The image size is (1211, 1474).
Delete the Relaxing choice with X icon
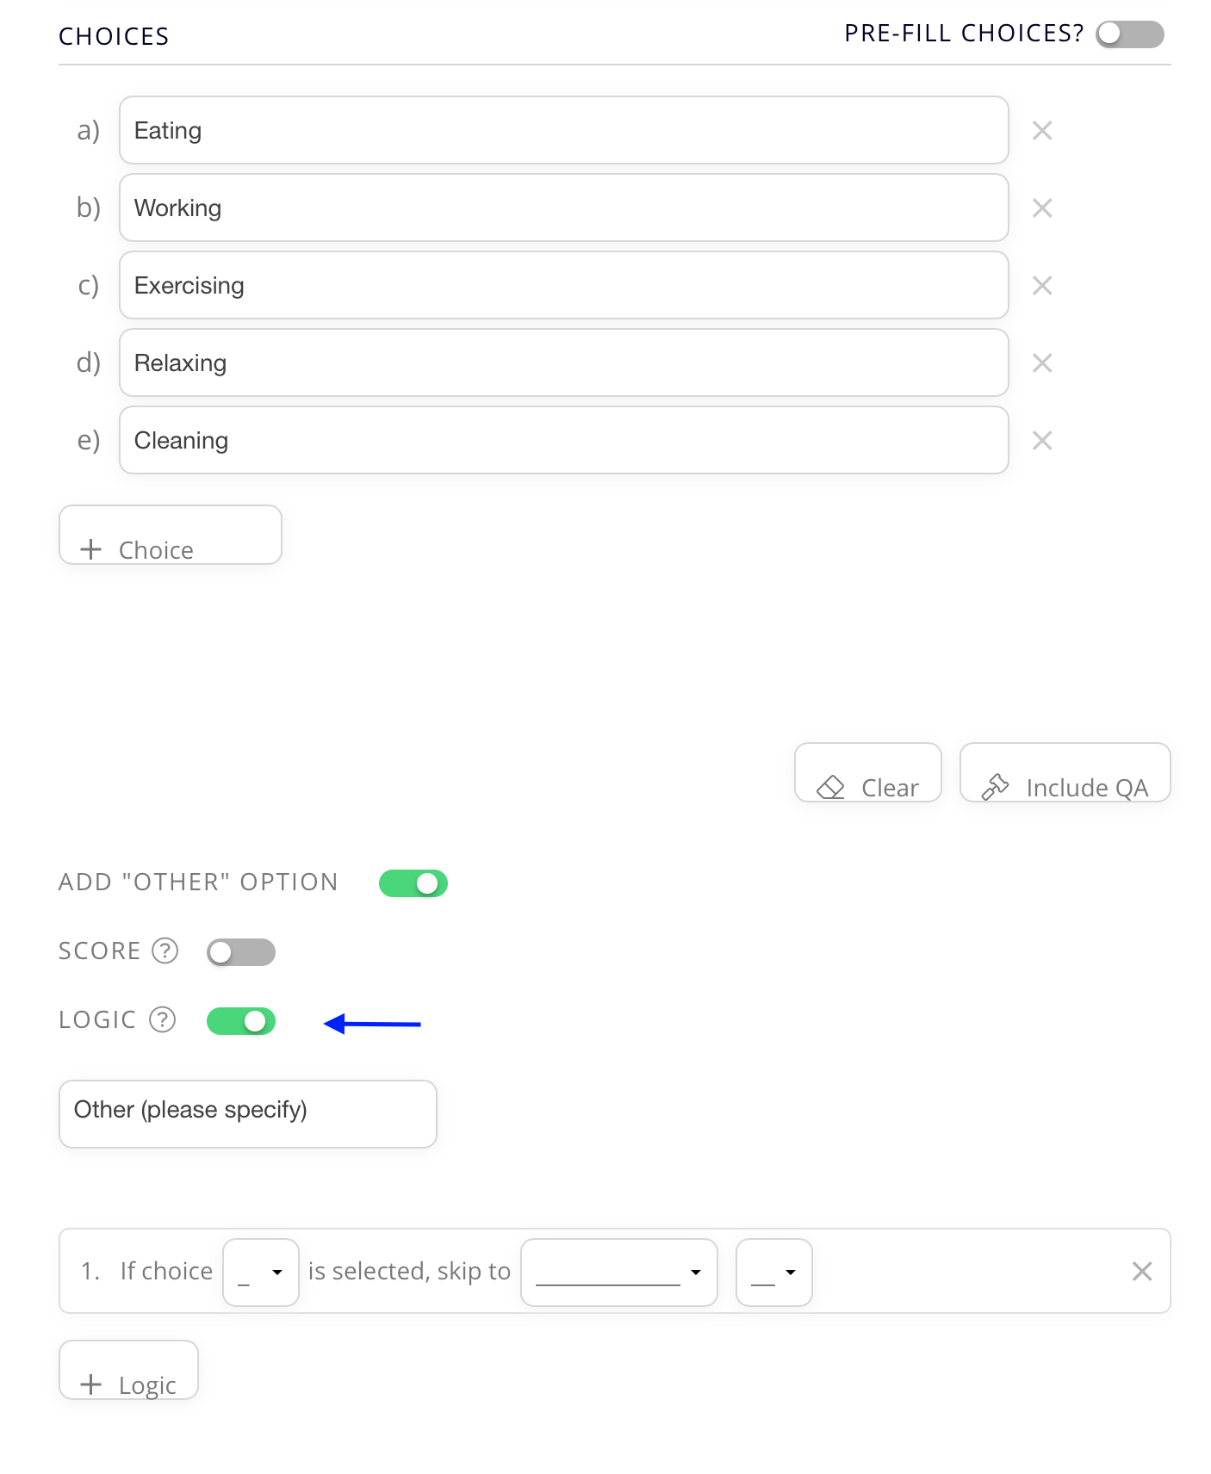[x=1042, y=363]
